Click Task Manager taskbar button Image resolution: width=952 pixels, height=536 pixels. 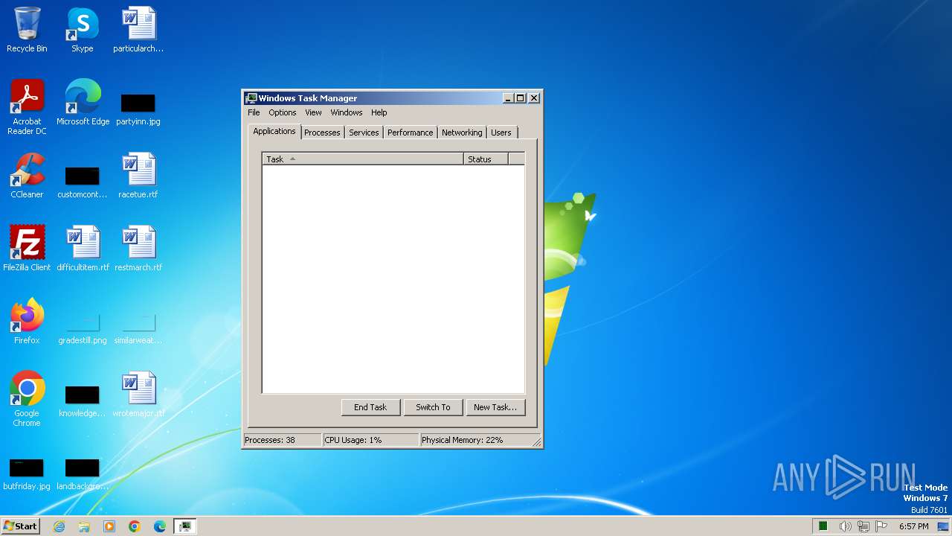pos(185,526)
